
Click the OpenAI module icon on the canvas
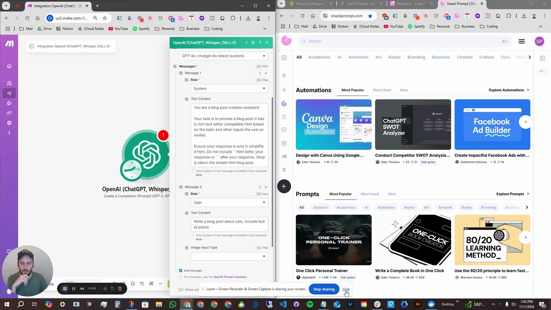145,155
